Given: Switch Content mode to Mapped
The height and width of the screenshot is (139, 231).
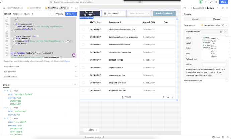Looking at the screenshot, I should (x=217, y=19).
